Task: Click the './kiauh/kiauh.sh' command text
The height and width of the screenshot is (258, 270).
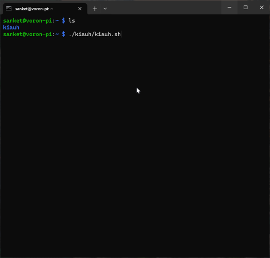Action: pyautogui.click(x=94, y=34)
